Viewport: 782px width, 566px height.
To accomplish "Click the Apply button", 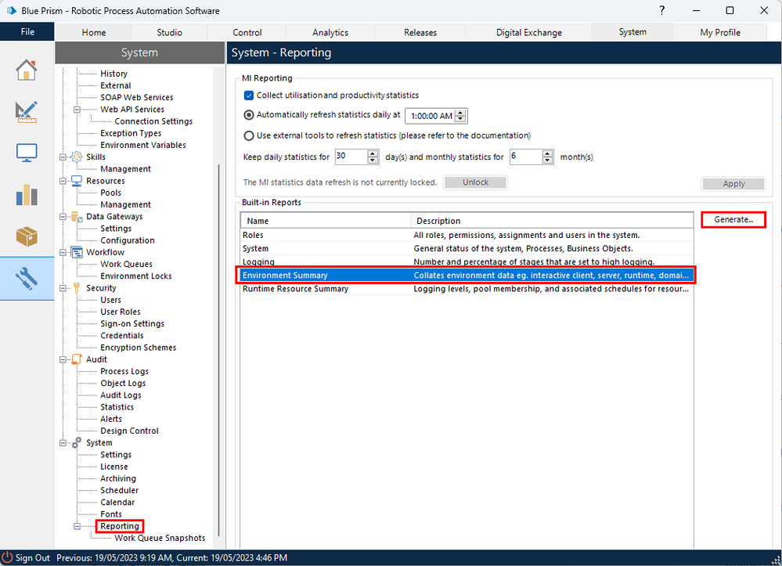I will pos(733,184).
